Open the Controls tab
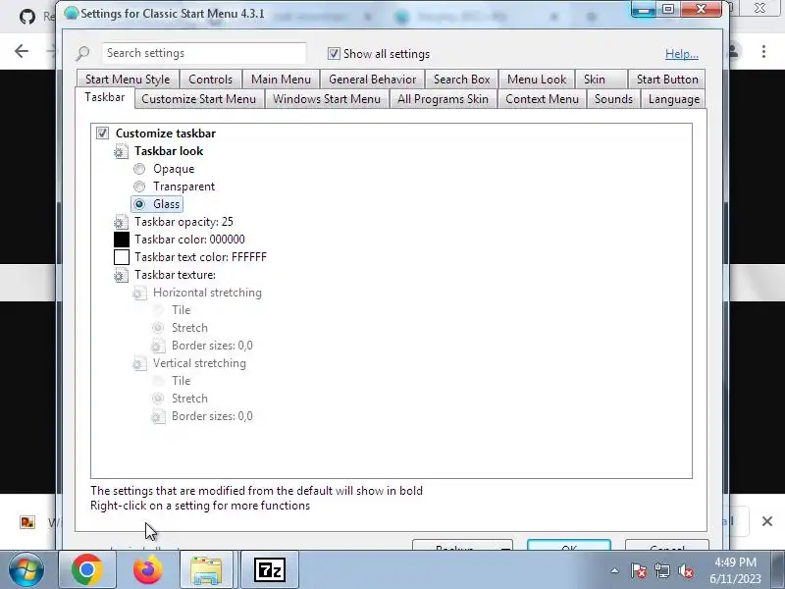The width and height of the screenshot is (785, 589). [210, 80]
